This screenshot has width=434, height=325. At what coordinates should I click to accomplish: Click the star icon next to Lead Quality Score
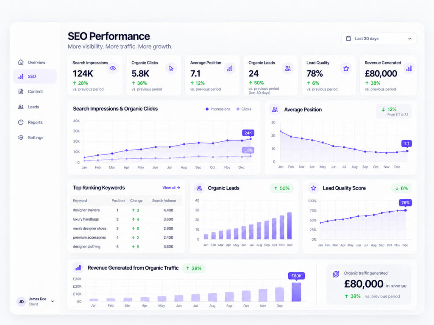point(313,188)
